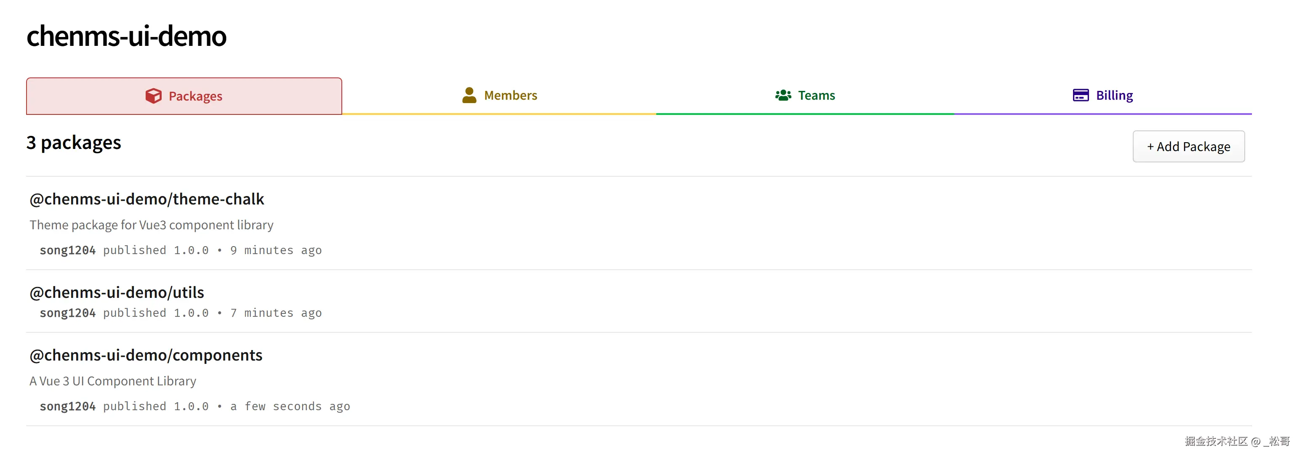Viewport: 1302px width, 459px height.
Task: Click the '3 packages' count heading
Action: tap(74, 143)
